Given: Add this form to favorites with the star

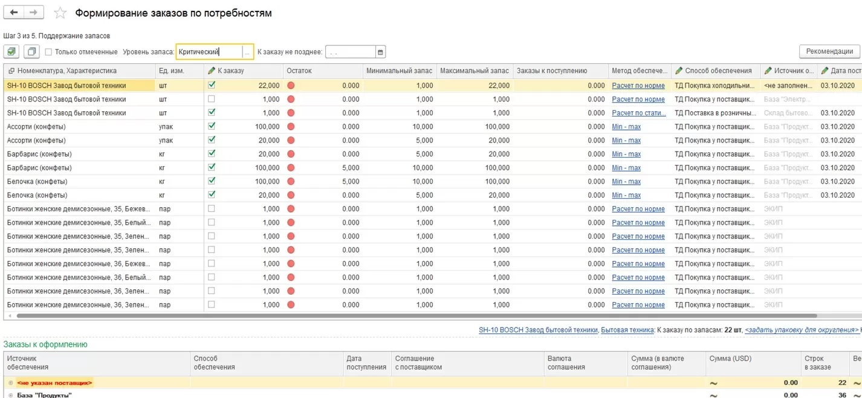Looking at the screenshot, I should [60, 13].
